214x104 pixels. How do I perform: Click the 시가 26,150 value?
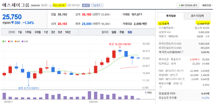(62, 24)
